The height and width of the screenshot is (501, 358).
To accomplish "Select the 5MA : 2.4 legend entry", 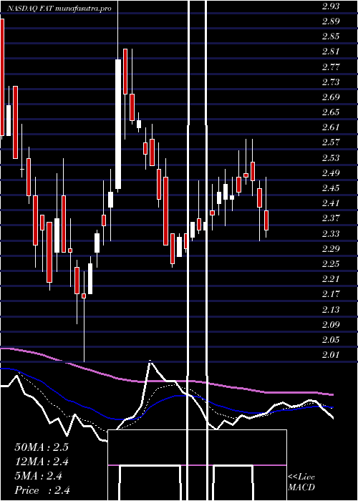I will 39,476.
